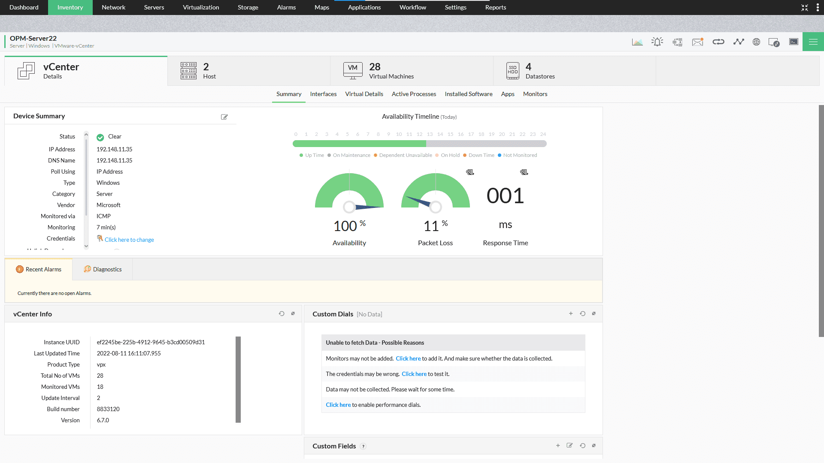824x463 pixels.
Task: Click 'Click here to change' credentials link
Action: tap(129, 240)
